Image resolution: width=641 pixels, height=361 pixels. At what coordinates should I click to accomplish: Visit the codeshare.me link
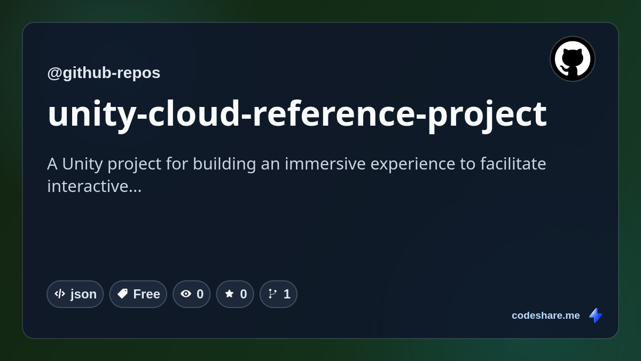pyautogui.click(x=545, y=316)
